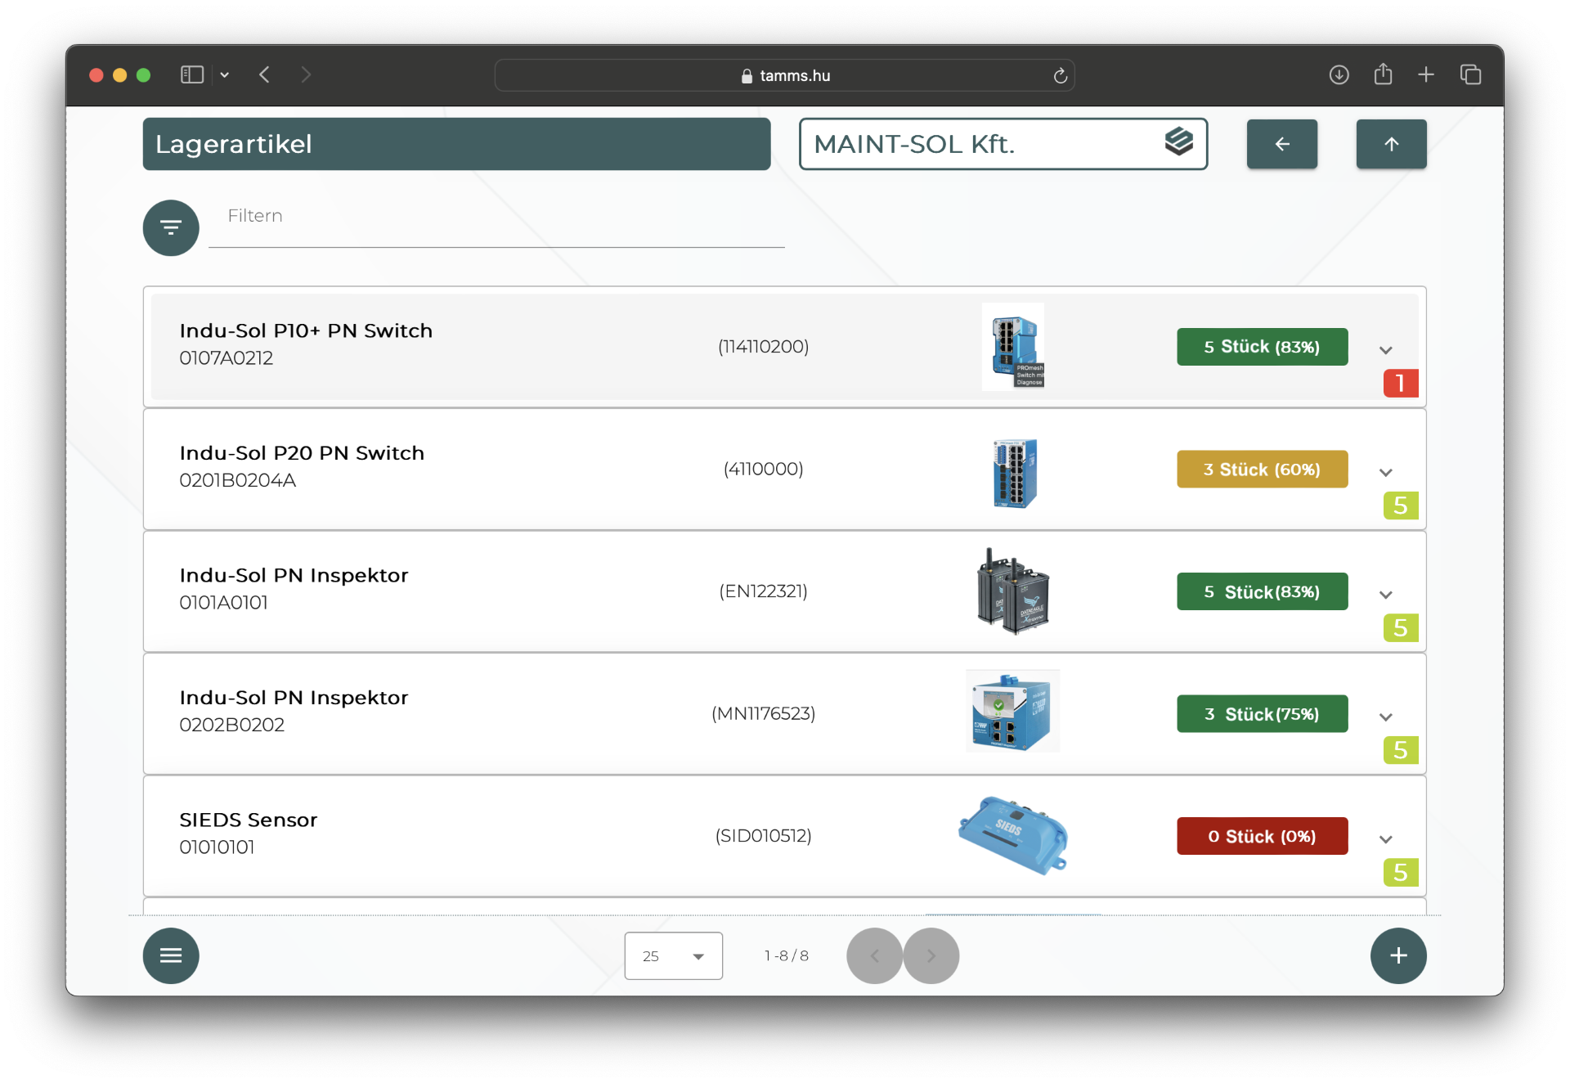The image size is (1570, 1083).
Task: Select the Indu-Sol P20 PN Switch title
Action: tap(302, 453)
